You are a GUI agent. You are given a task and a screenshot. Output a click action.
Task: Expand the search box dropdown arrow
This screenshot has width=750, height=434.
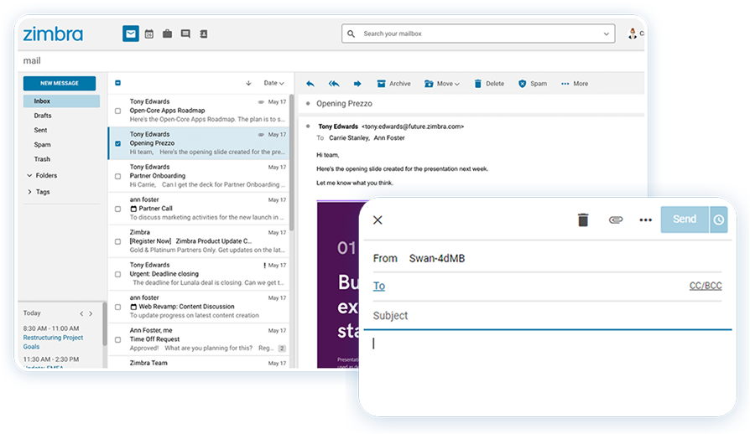click(606, 34)
